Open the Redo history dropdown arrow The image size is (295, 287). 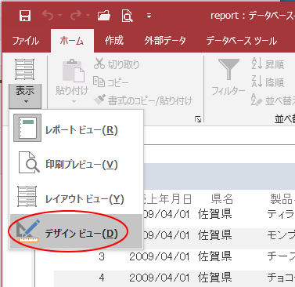tap(88, 16)
